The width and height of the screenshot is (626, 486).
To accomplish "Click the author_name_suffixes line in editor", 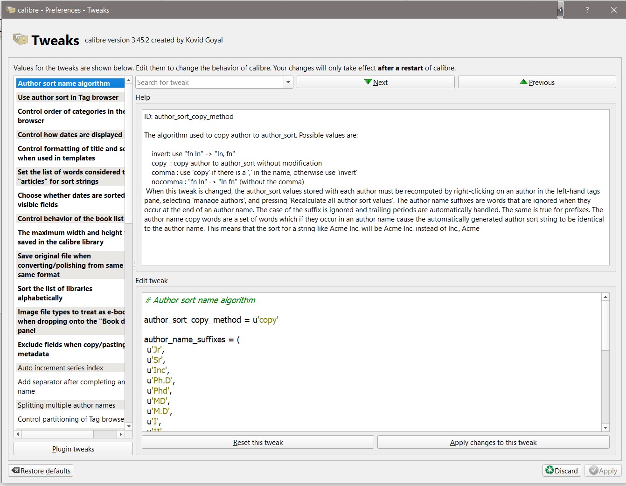I will click(x=192, y=340).
